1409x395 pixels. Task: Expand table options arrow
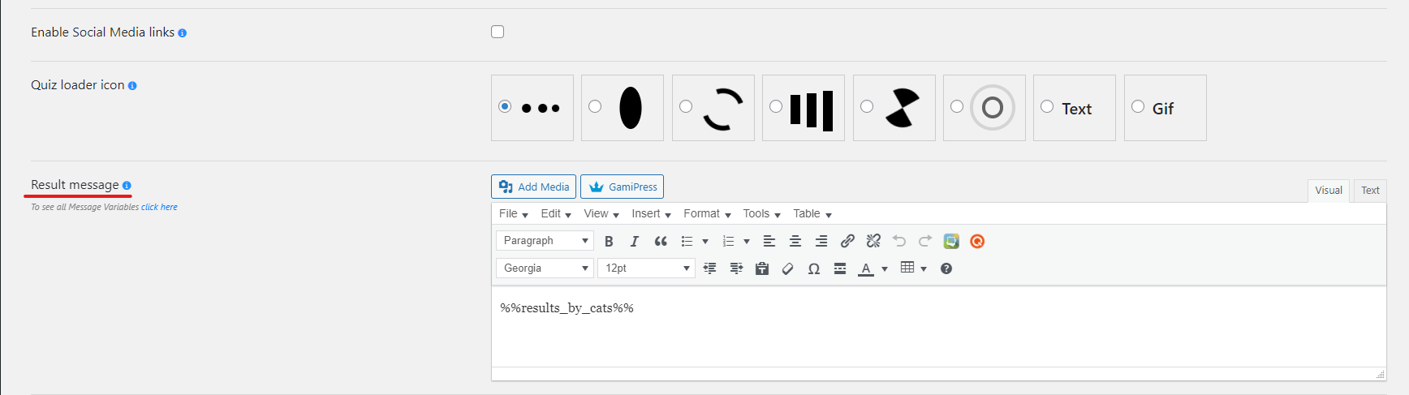(x=924, y=269)
